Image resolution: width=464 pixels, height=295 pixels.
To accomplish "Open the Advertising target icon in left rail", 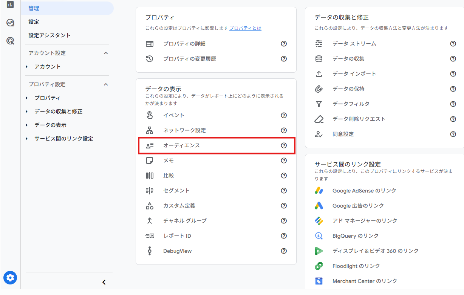I will [10, 41].
